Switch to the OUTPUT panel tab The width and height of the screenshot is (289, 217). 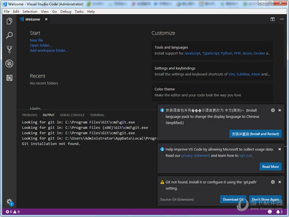pos(49,115)
